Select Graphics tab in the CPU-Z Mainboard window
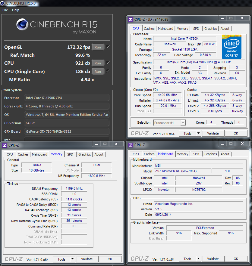The width and height of the screenshot is (252, 266). [210, 154]
